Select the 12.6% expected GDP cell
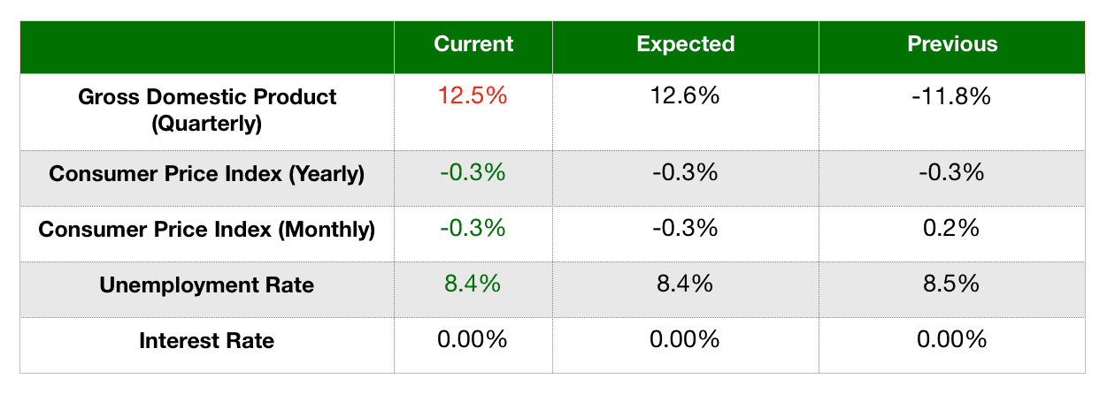The height and width of the screenshot is (394, 1115). coord(686,96)
